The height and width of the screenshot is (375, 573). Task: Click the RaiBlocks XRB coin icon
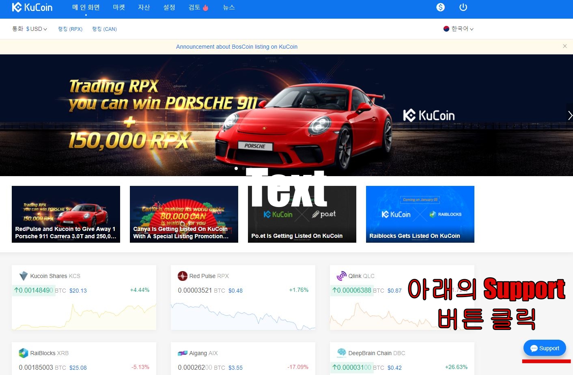24,353
